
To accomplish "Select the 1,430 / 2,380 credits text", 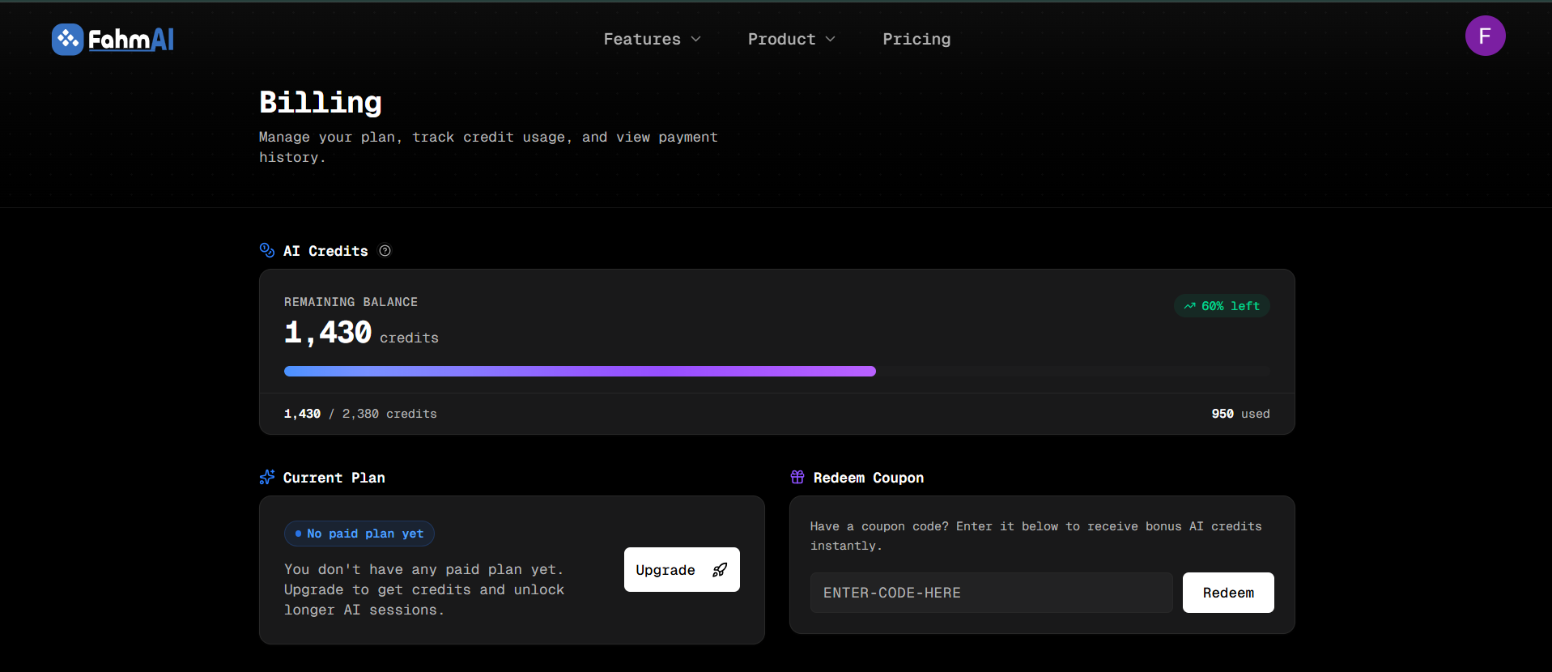I will tap(360, 414).
